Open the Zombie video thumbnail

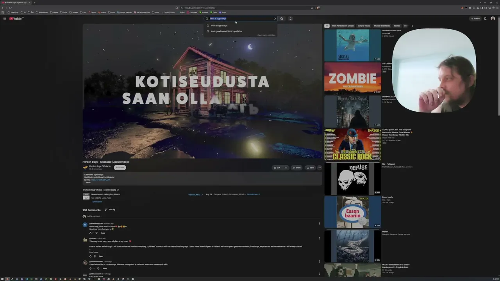click(352, 78)
